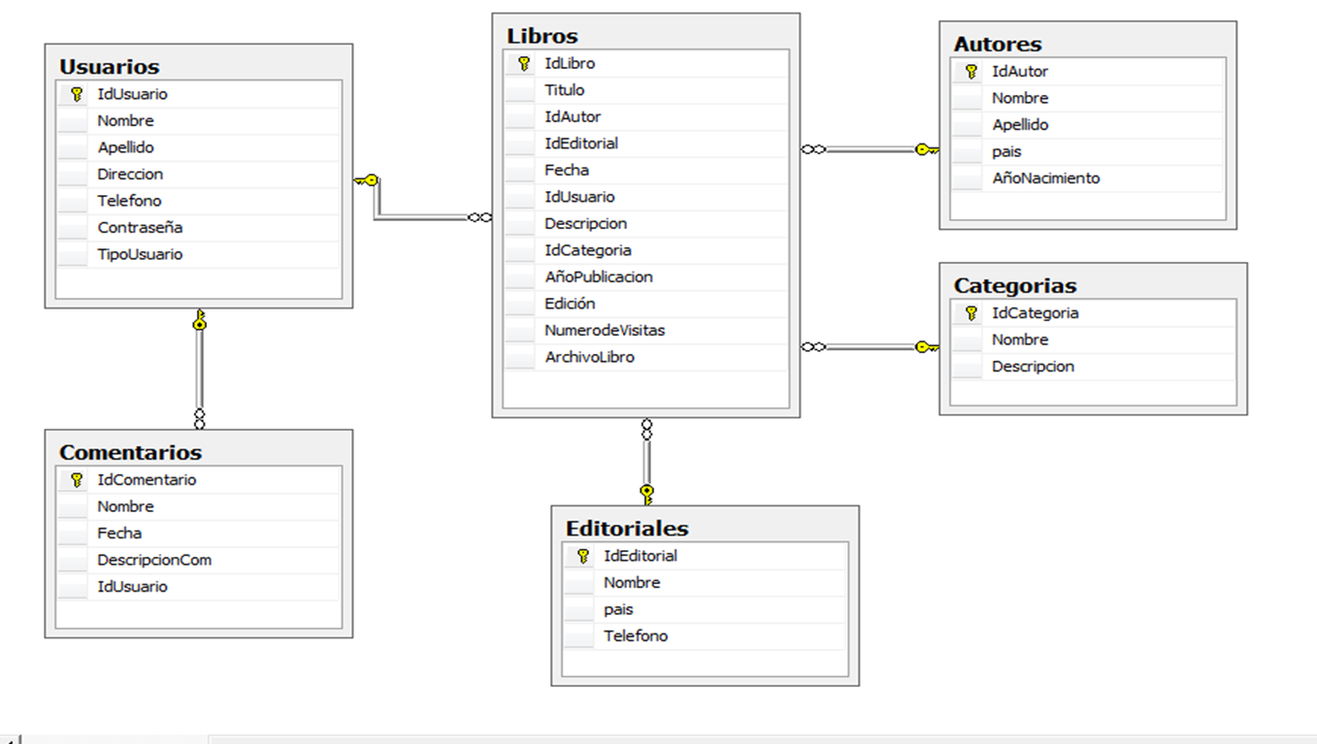Click the key icon next to IdComentario
Viewport: 1317px width, 744px height.
pyautogui.click(x=76, y=479)
